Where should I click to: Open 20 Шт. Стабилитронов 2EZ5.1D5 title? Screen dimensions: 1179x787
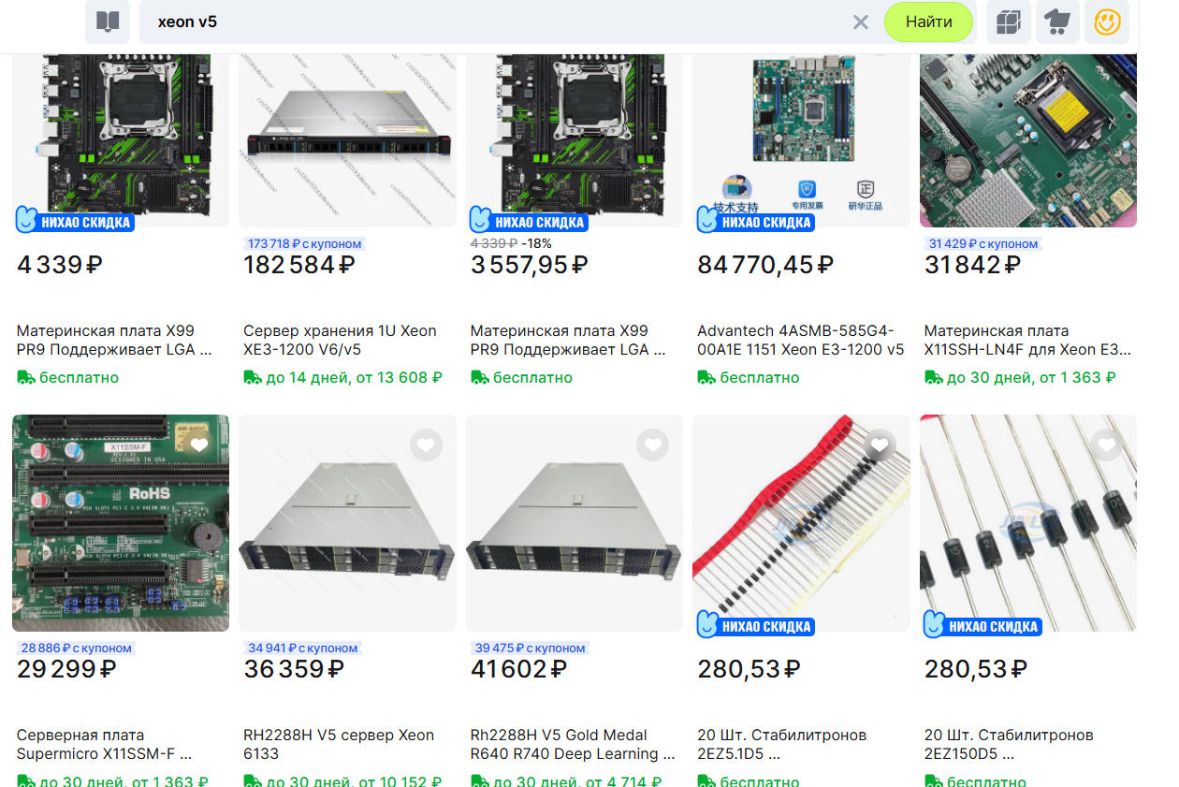(782, 744)
